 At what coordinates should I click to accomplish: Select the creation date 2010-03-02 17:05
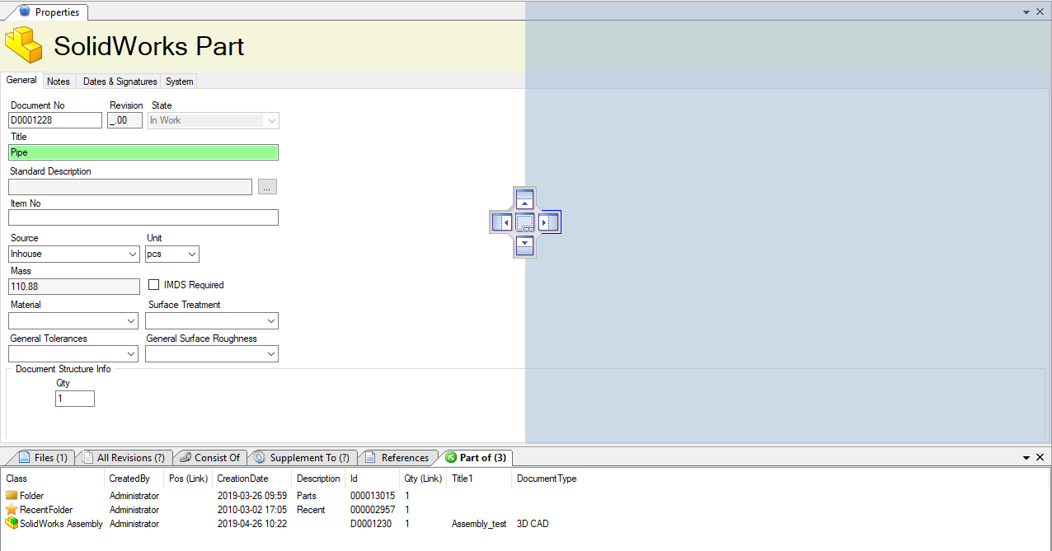[251, 510]
